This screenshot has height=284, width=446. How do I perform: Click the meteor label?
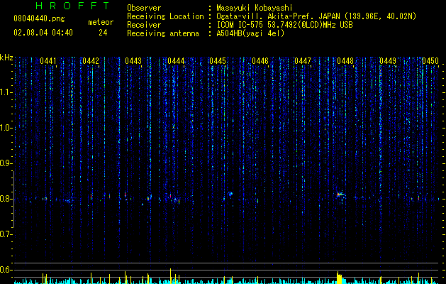101,22
